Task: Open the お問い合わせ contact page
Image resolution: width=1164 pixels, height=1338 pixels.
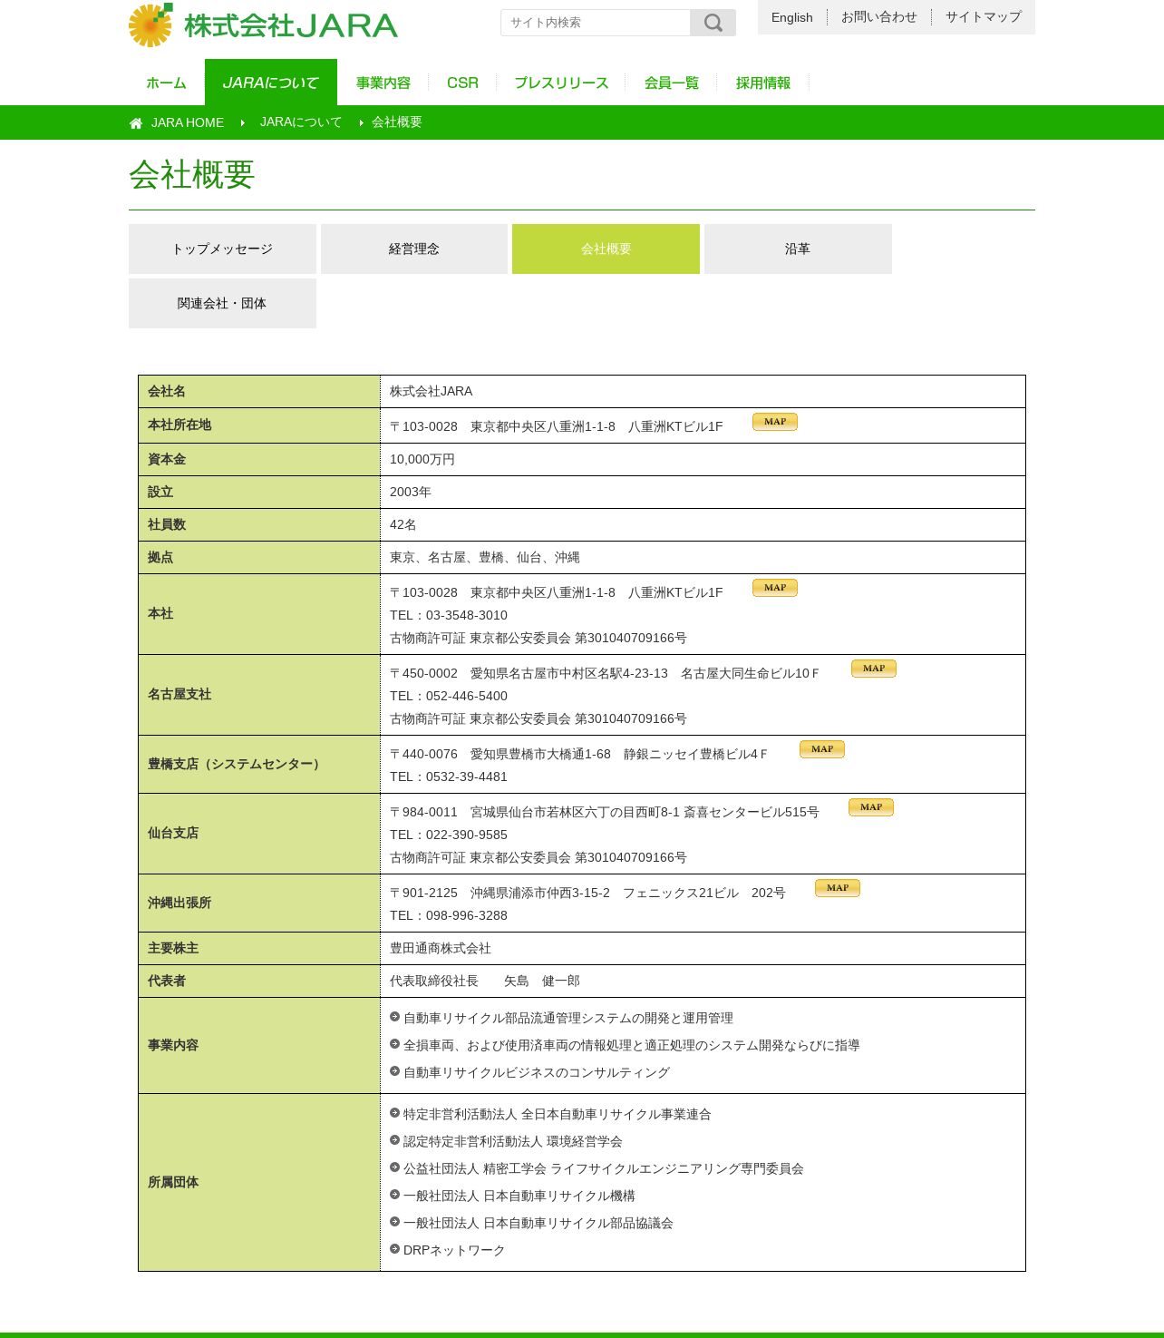Action: click(x=879, y=17)
